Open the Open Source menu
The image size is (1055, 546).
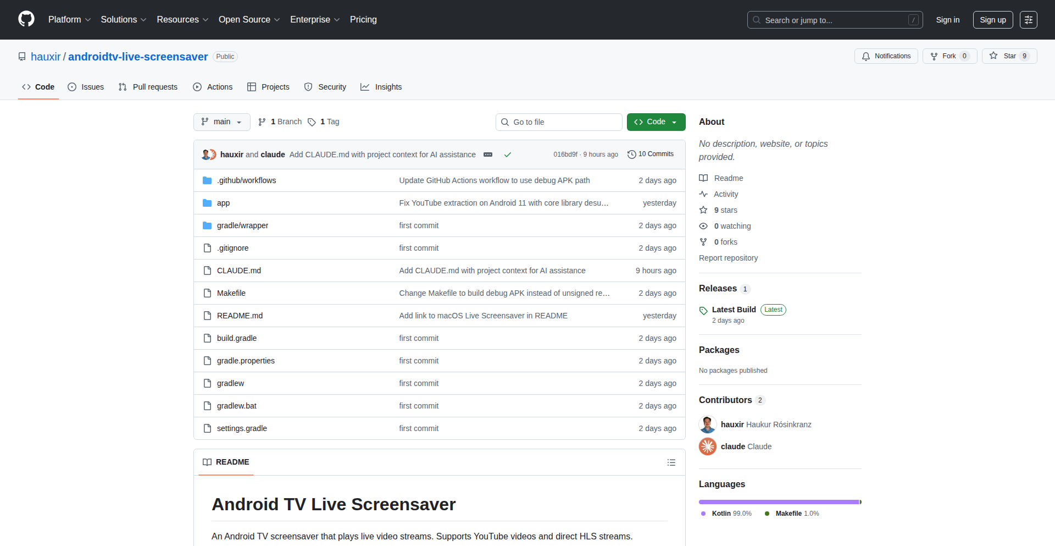249,20
